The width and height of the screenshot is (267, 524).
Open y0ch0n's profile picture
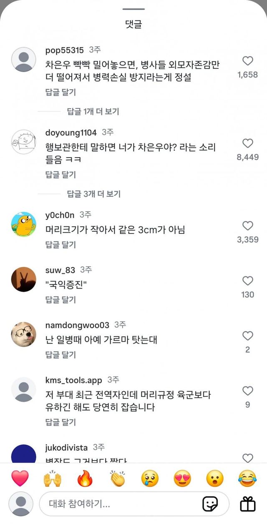[x=24, y=224]
